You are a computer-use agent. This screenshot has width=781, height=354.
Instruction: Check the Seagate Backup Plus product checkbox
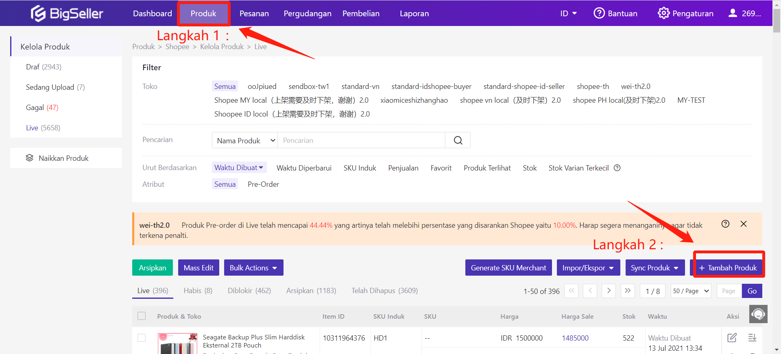142,338
